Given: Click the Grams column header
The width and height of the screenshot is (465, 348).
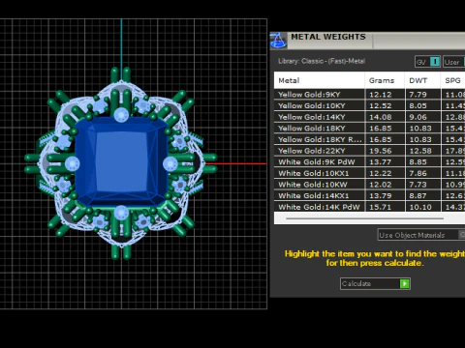Looking at the screenshot, I should (385, 80).
